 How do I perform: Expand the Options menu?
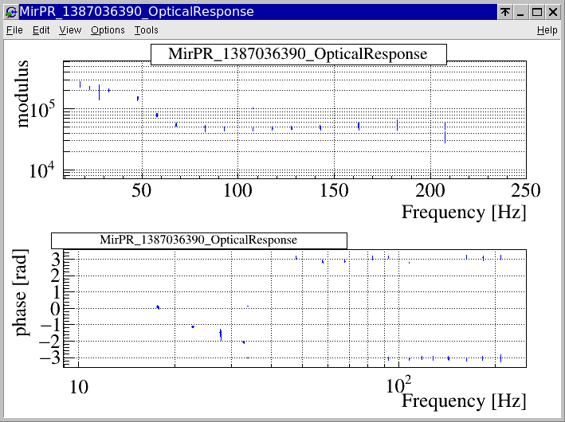click(x=108, y=30)
